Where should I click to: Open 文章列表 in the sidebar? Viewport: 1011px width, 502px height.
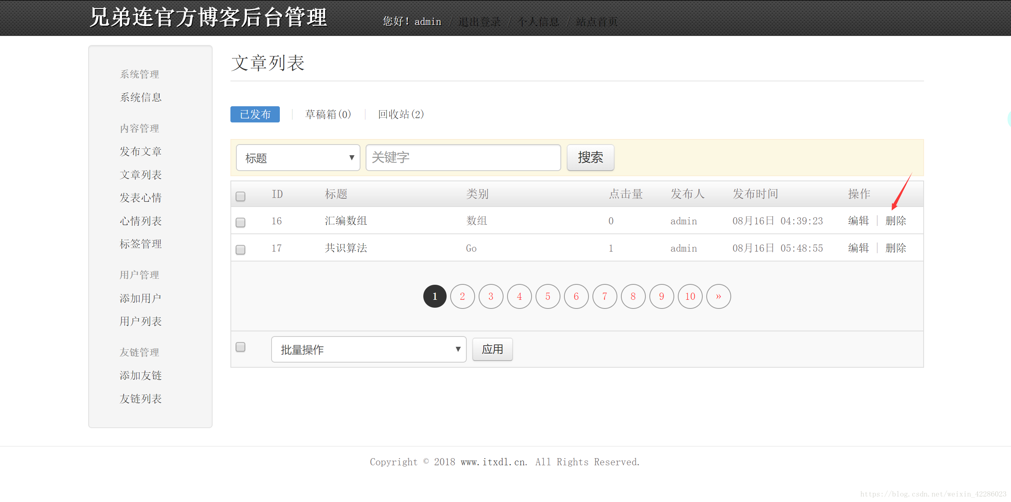click(x=141, y=175)
